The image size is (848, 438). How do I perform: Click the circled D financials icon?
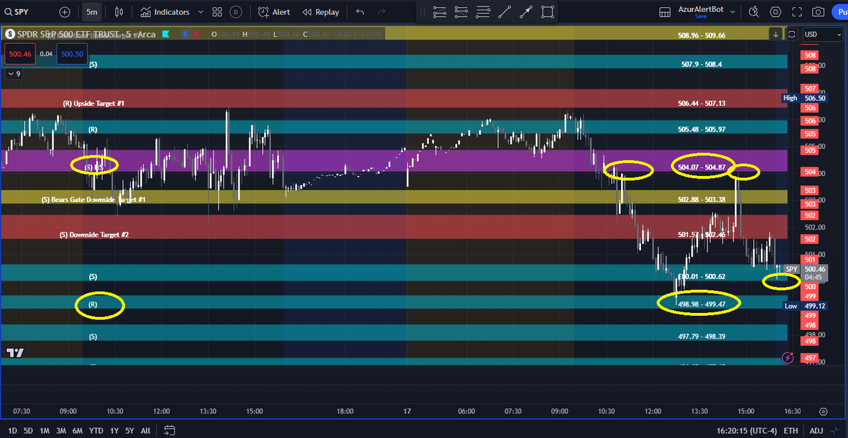point(235,12)
